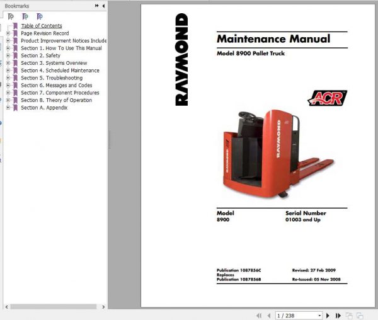The height and width of the screenshot is (320, 378).
Task: Click the Section 2. Safety bookmark icon
Action: point(15,55)
